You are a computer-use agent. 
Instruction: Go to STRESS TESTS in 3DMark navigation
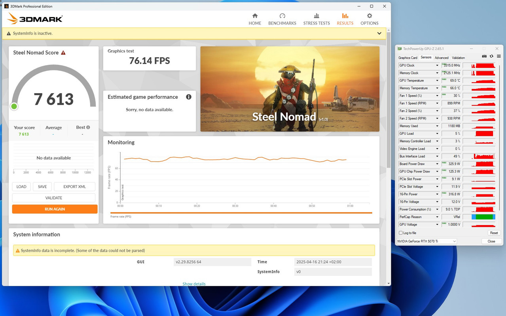(316, 23)
